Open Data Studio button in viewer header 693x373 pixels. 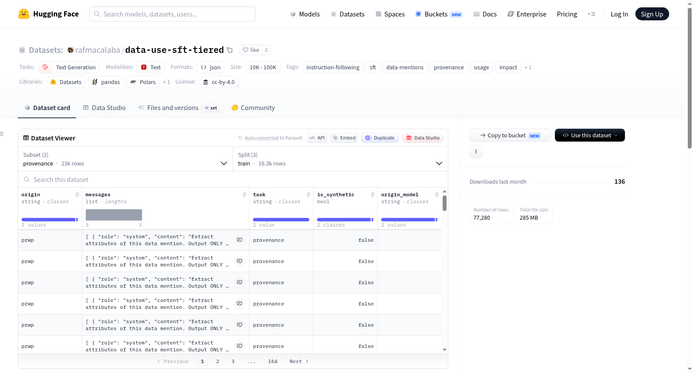[423, 138]
